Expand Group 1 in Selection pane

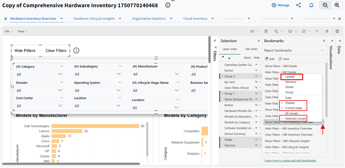click(x=222, y=94)
